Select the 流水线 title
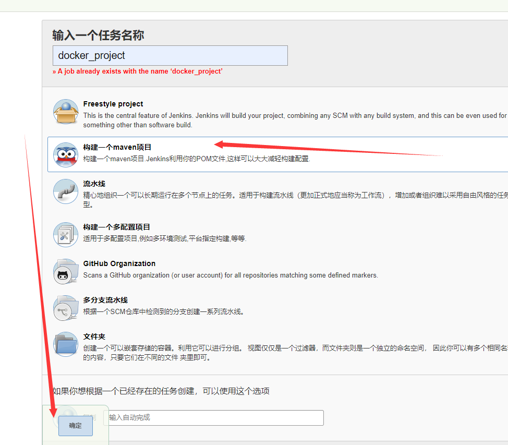508x445 pixels. [x=94, y=184]
